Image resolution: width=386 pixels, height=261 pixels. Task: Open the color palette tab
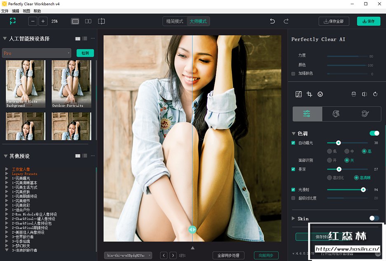pos(365,114)
